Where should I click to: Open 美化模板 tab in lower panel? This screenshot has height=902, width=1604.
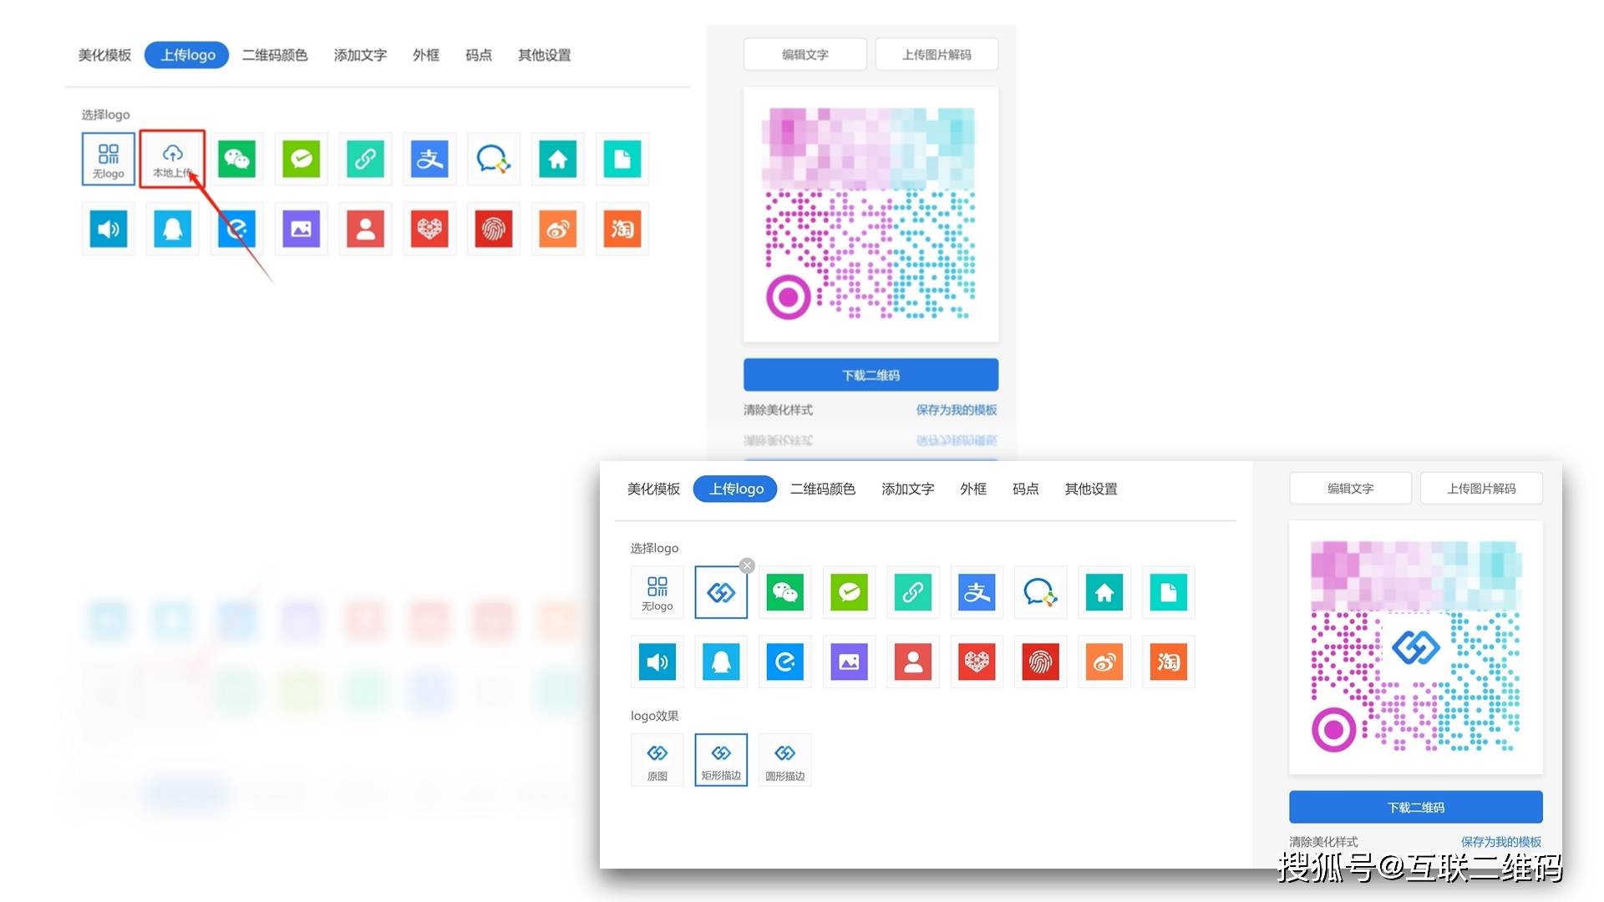click(x=653, y=489)
